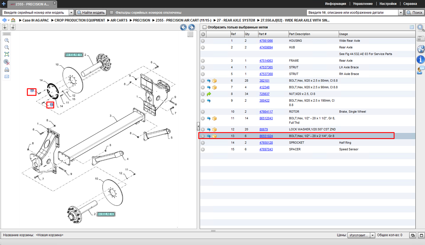Viewport: 425px width, 245px height.
Task: Open the small dropdown beside the back arrow
Action: (x=9, y=20)
